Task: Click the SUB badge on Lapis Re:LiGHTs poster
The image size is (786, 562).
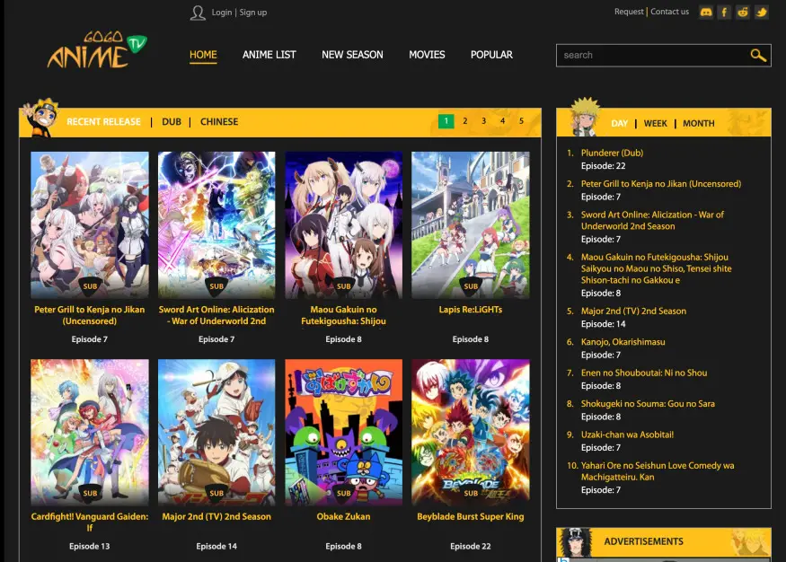Action: click(470, 286)
